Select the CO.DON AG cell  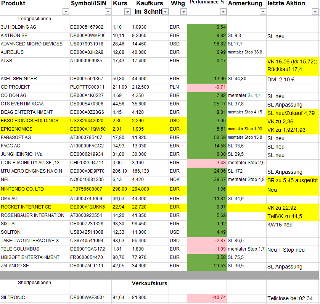34,96
